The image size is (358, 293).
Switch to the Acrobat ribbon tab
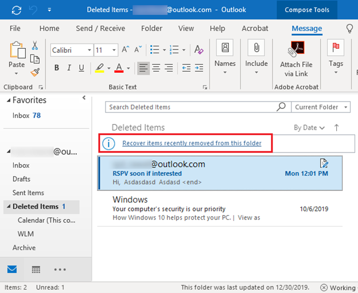[255, 28]
